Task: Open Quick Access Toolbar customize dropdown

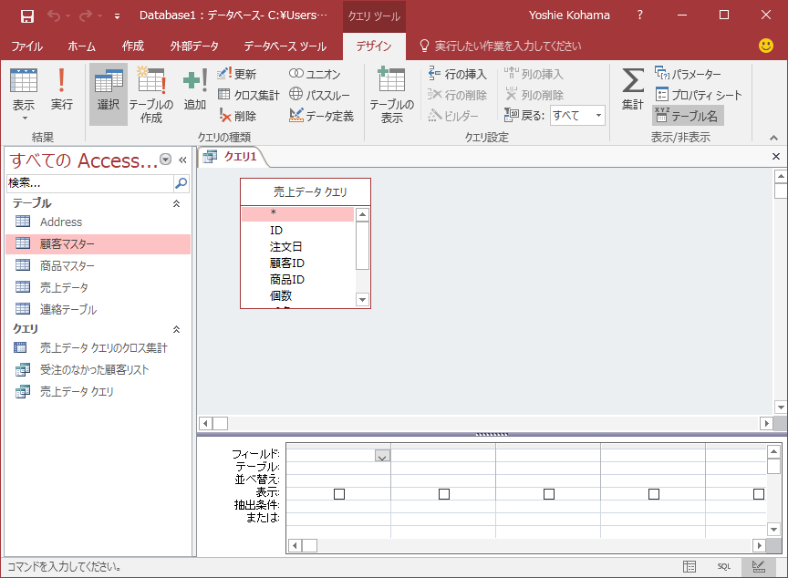Action: [117, 16]
